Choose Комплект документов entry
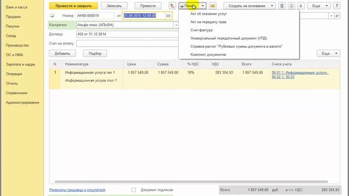The height and width of the screenshot is (196, 349). pos(208,54)
